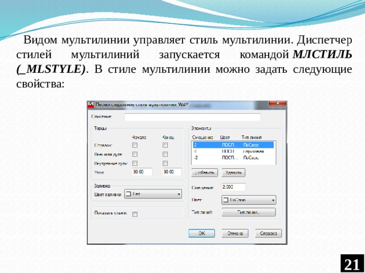Check Внутренние дуги in Начало column
The width and height of the screenshot is (365, 273).
(135, 163)
